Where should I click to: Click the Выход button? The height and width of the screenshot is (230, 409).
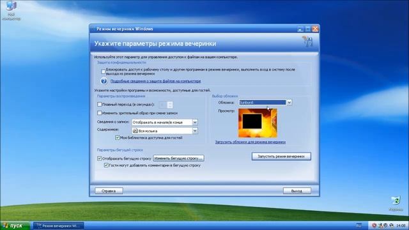(297, 191)
